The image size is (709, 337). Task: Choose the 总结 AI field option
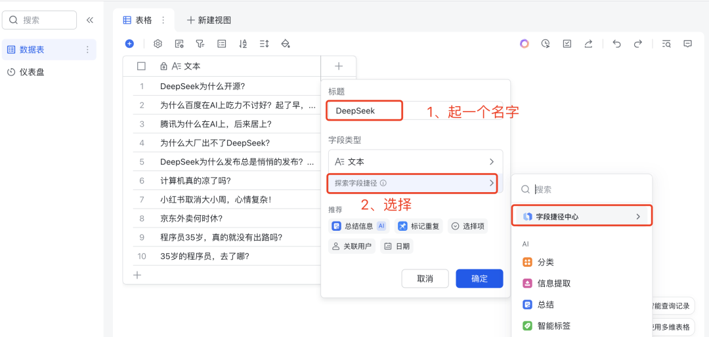pos(582,305)
